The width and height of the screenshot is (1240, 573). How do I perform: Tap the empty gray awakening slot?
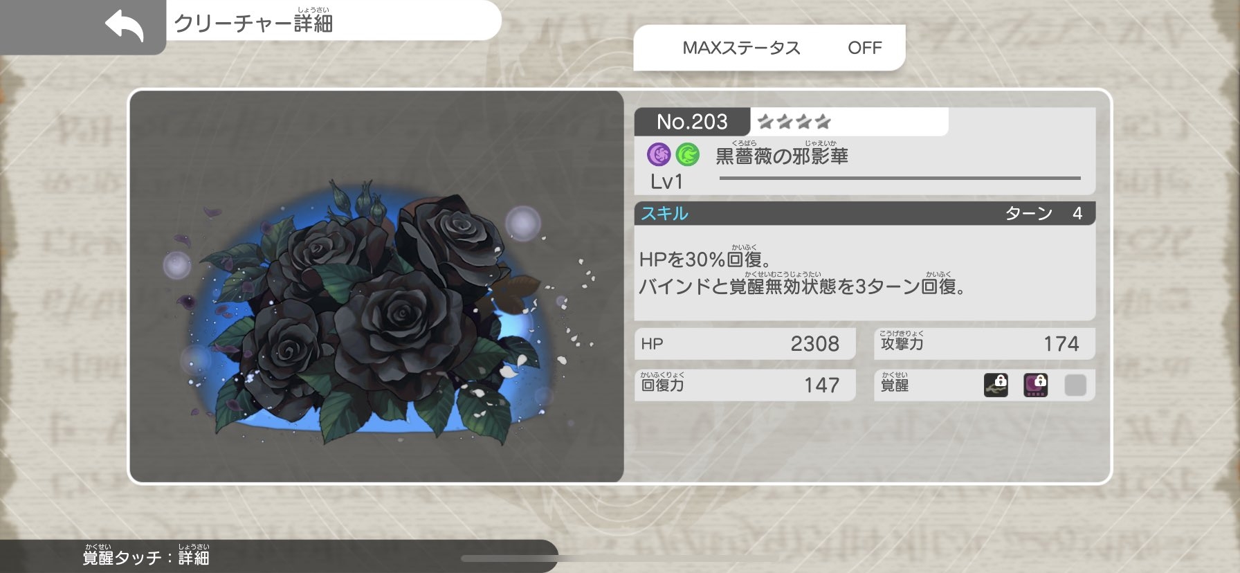click(1075, 385)
